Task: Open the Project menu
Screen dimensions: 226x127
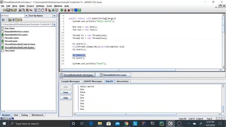Action: [30, 6]
